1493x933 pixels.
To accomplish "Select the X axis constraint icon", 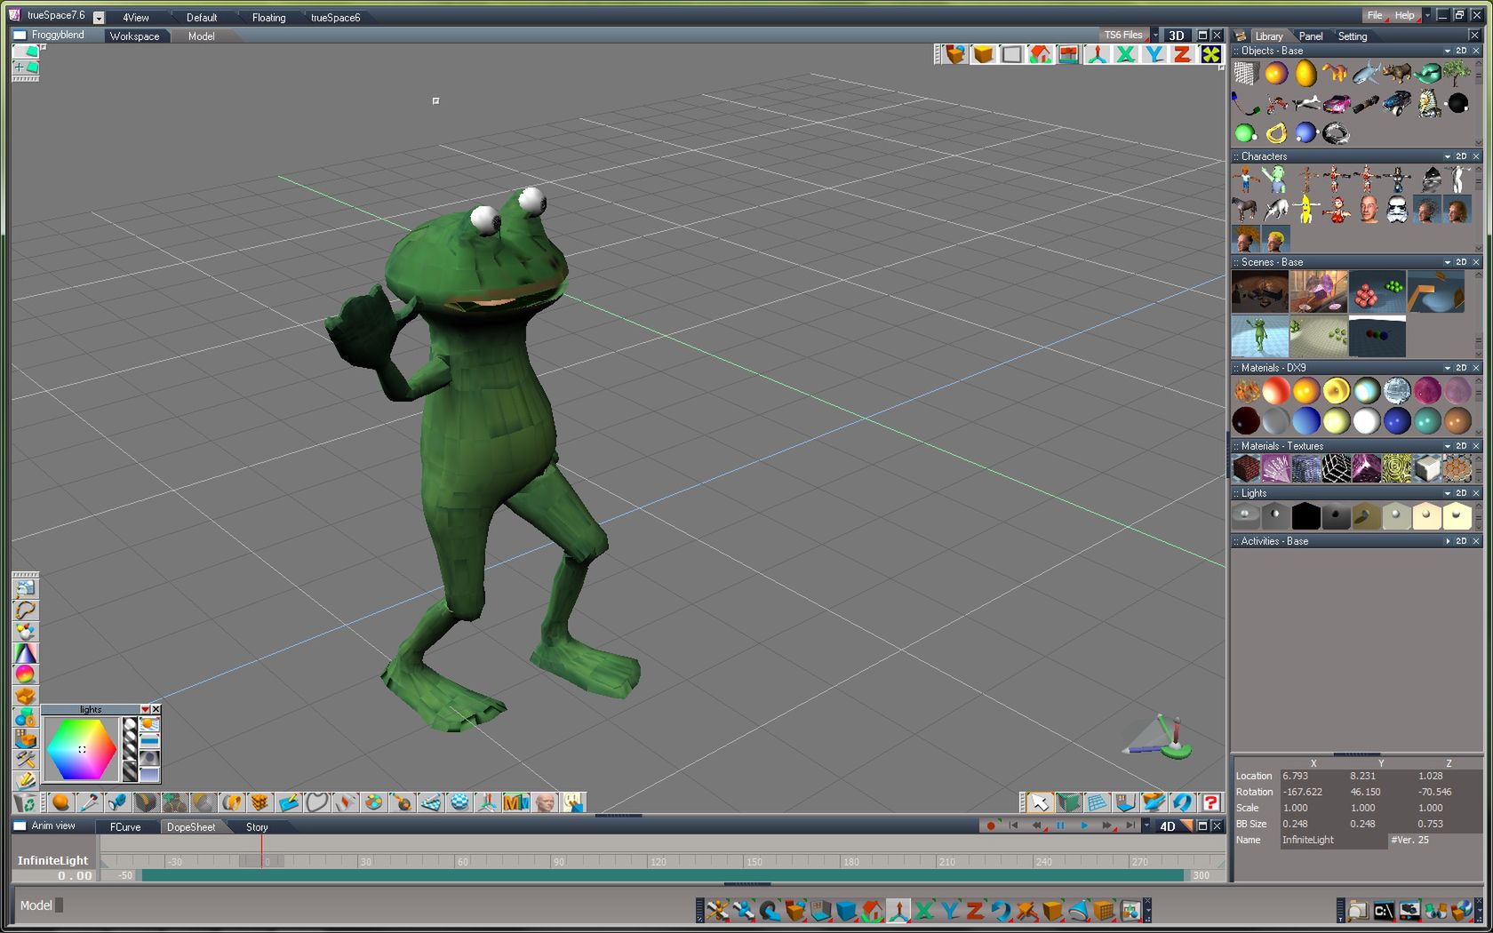I will [x=1125, y=54].
